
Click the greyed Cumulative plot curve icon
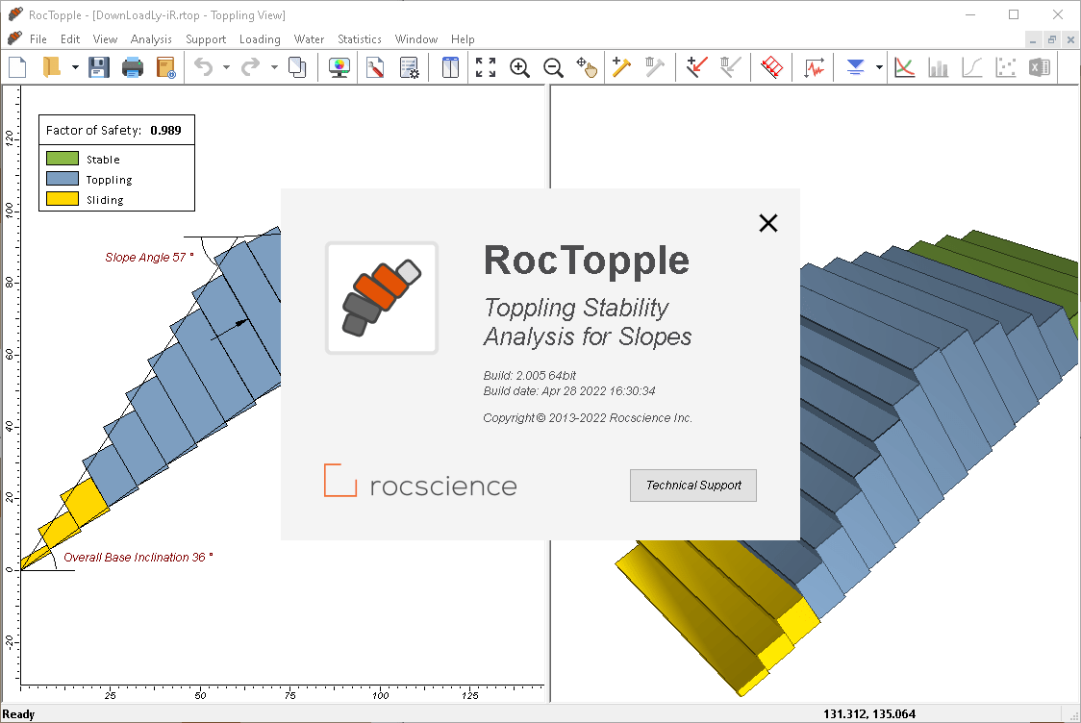click(x=972, y=67)
